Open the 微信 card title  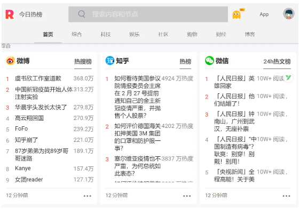click(x=222, y=61)
